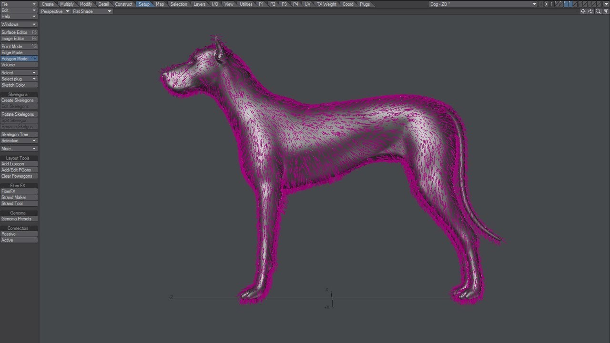Viewport: 610px width, 343px height.
Task: Click the Sketch Color button
Action: (19, 85)
